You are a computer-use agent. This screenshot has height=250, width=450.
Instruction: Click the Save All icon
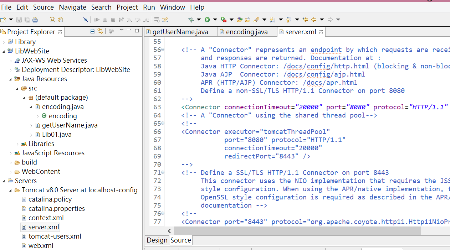27,20
